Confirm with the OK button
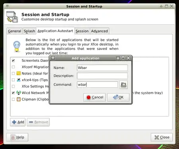179x149 pixels. click(118, 97)
